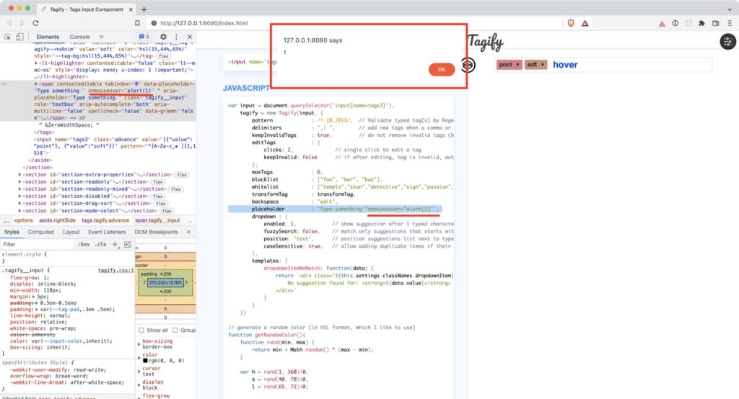Open Tagify settings sliders round icon
The height and width of the screenshot is (399, 739).
tap(727, 41)
